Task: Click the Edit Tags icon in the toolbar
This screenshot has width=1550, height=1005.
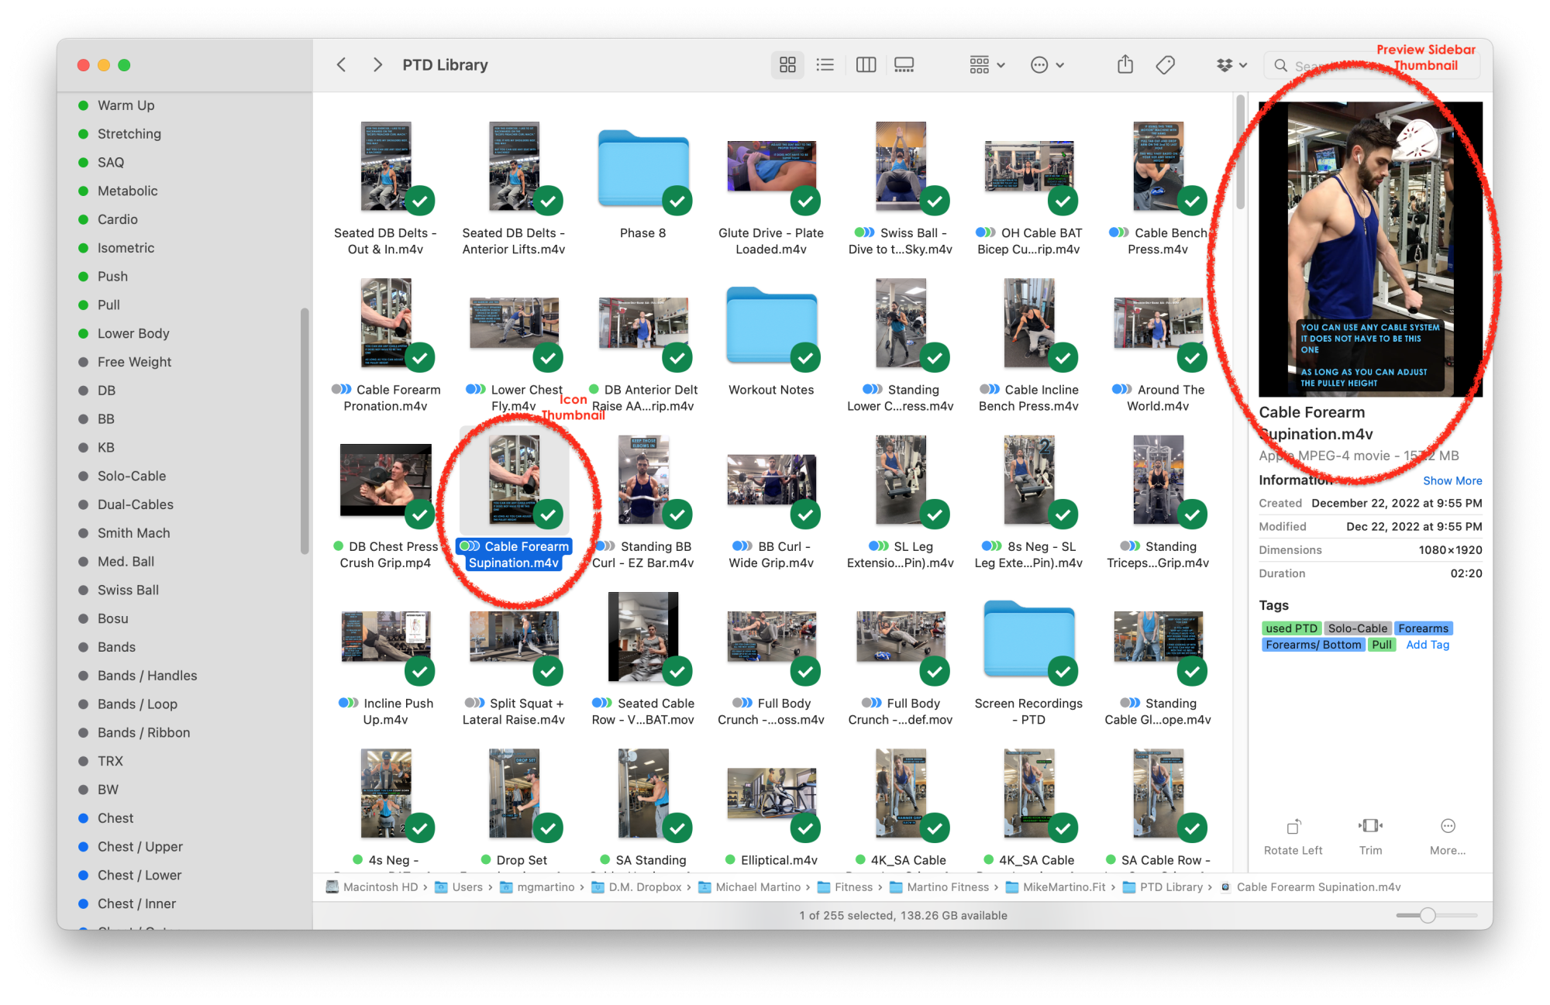Action: click(1166, 64)
